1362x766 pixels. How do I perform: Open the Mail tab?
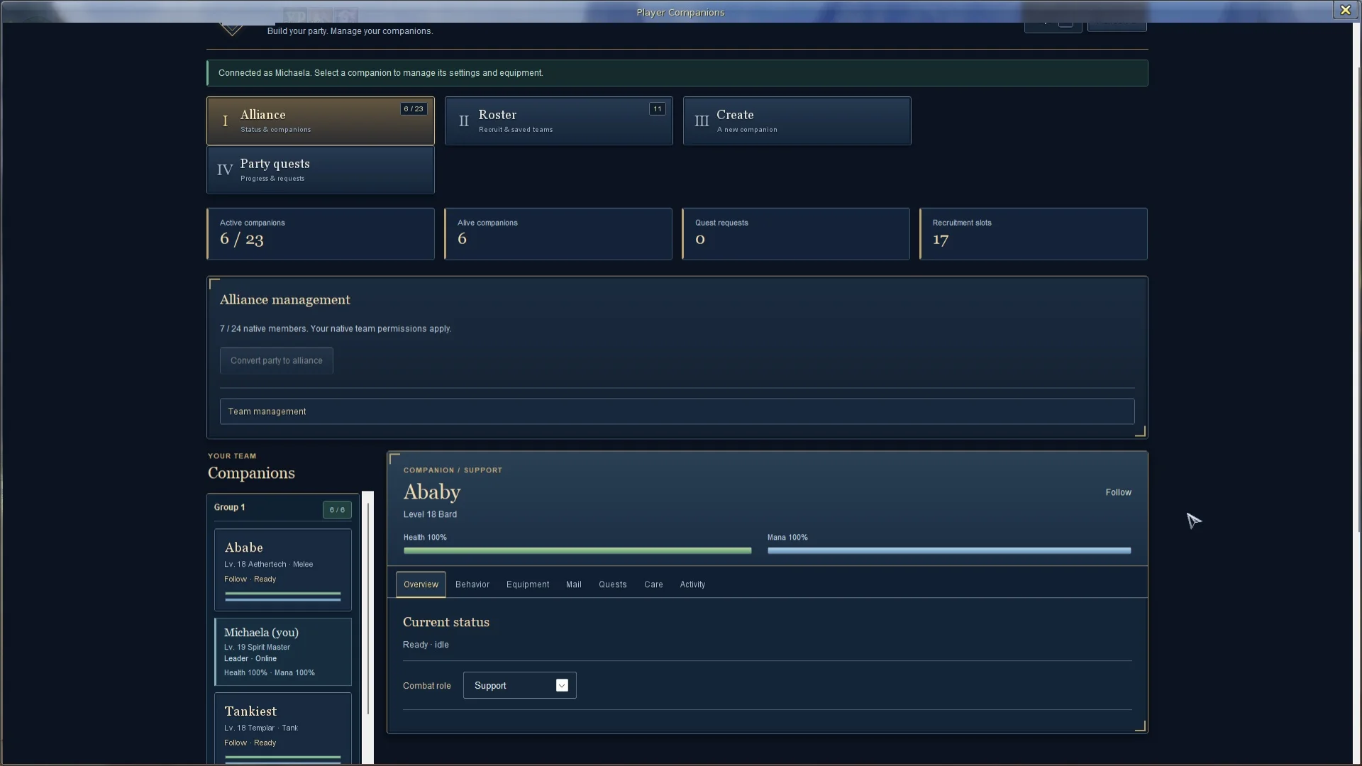[574, 584]
